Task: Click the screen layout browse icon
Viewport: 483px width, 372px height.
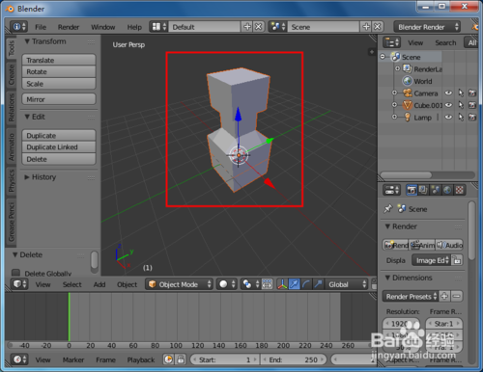Action: coord(159,27)
